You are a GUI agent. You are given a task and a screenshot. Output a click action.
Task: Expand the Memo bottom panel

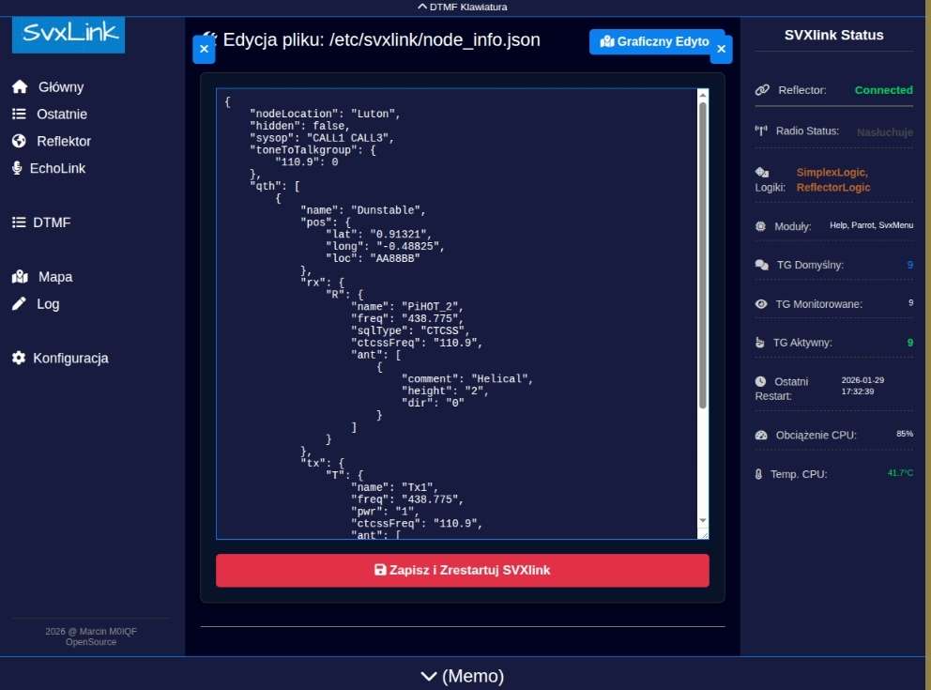pyautogui.click(x=462, y=676)
